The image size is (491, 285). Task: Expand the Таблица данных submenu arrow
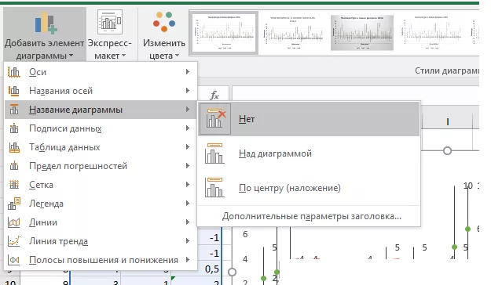click(188, 146)
